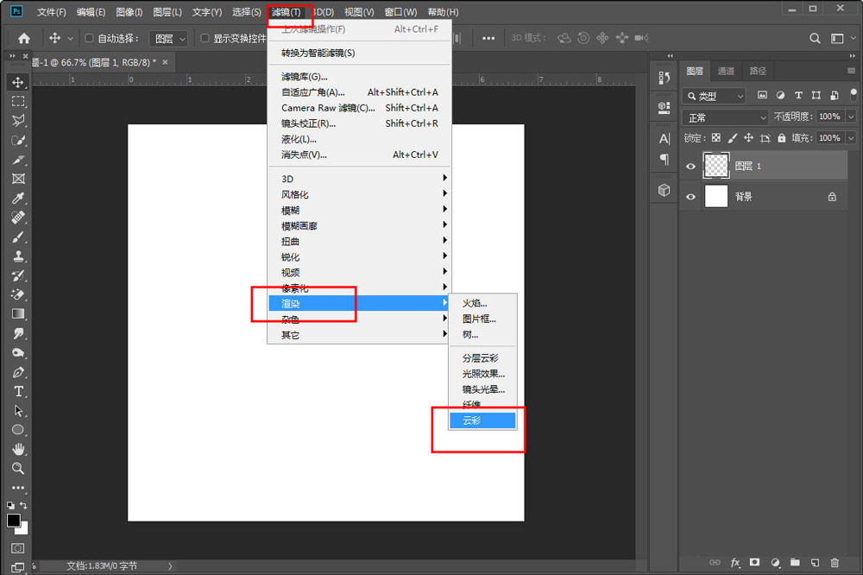Select the Ellipse shape tool
Screen dimensions: 863x575
[18, 430]
